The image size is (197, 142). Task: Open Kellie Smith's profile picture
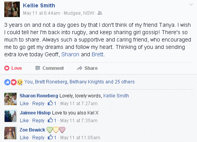tap(12, 9)
